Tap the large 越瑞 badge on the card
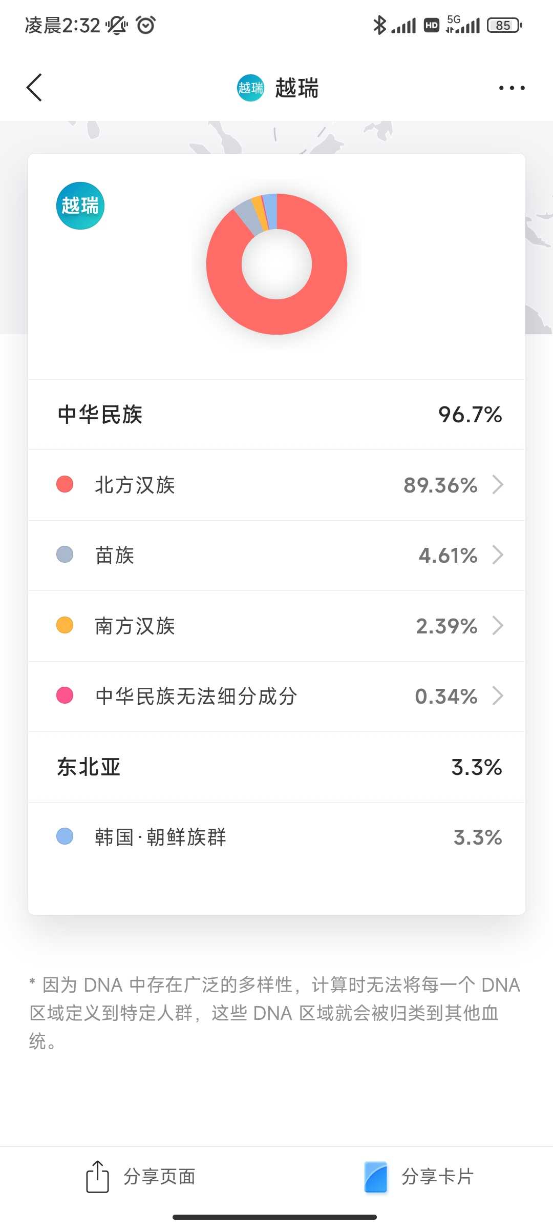Image resolution: width=553 pixels, height=1230 pixels. [x=80, y=206]
